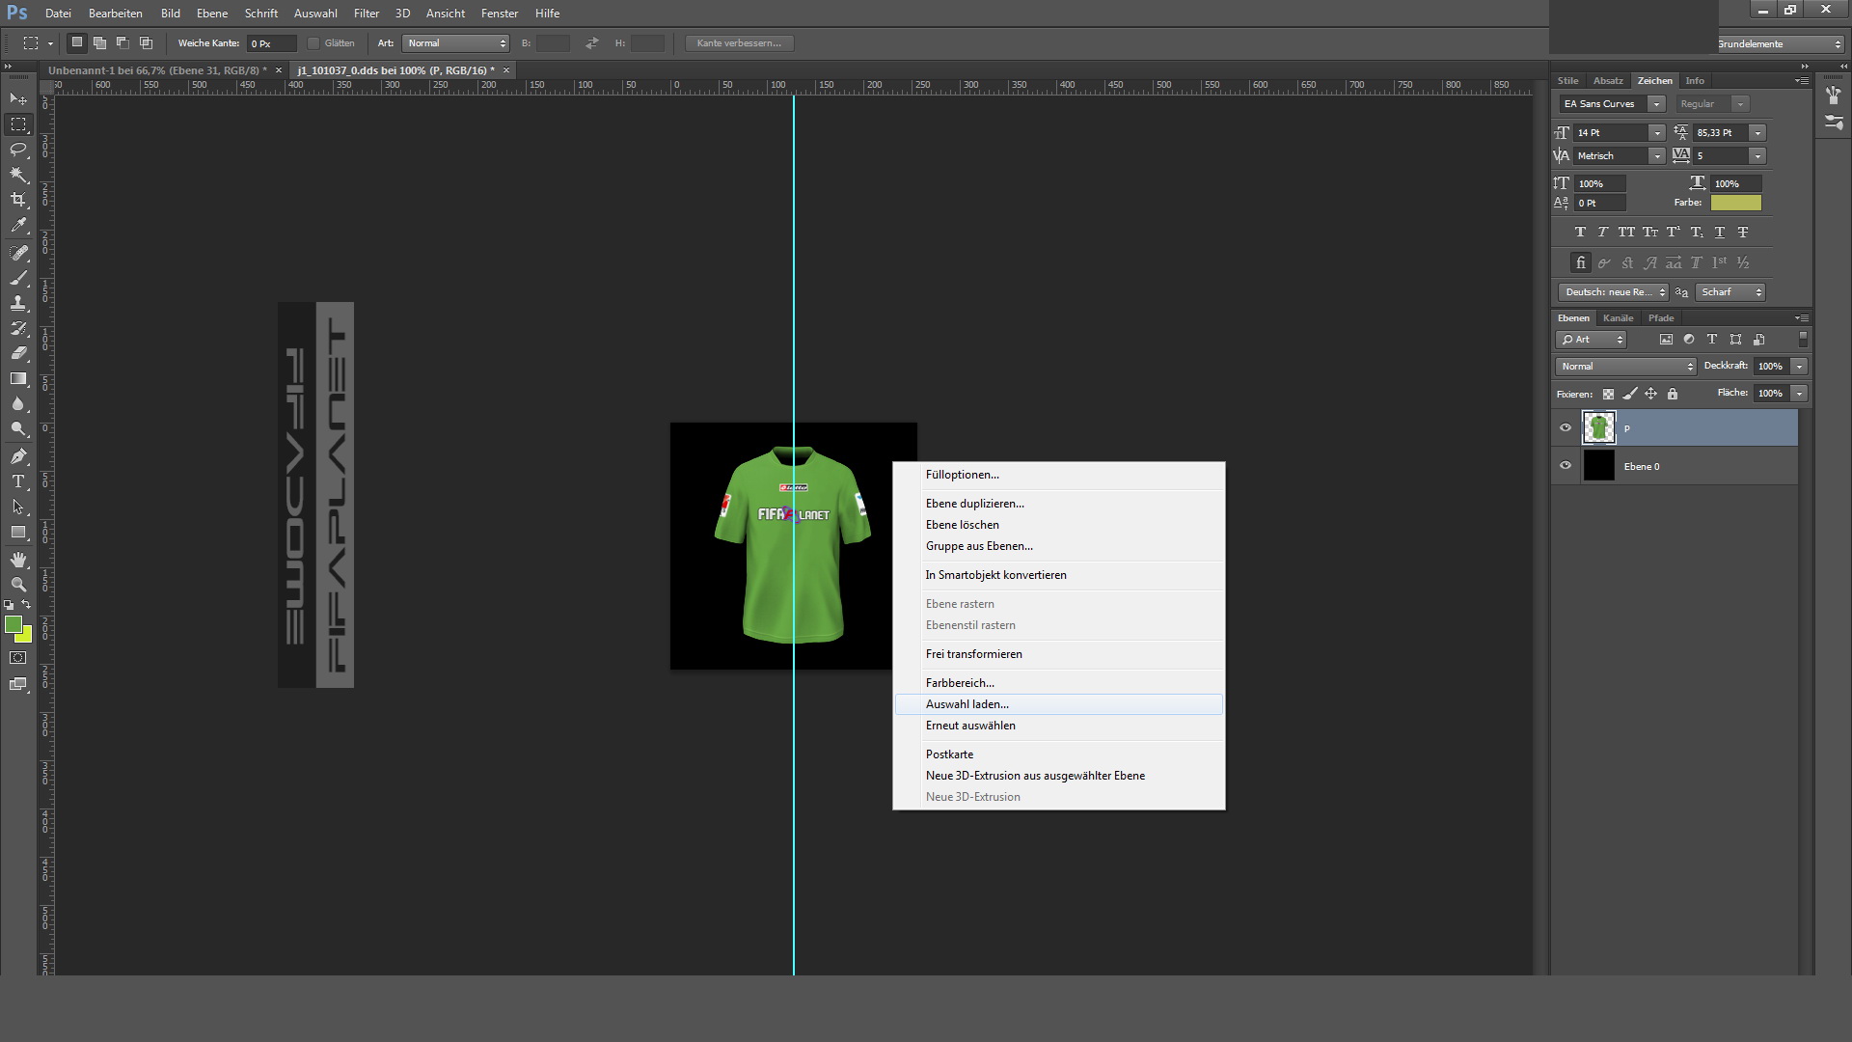This screenshot has width=1852, height=1042.
Task: Open EA Sans Curves font dropdown
Action: [x=1656, y=104]
